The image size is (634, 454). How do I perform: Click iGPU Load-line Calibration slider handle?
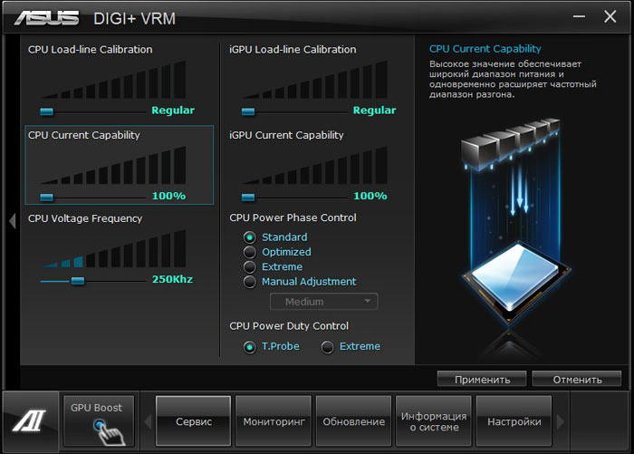[248, 111]
